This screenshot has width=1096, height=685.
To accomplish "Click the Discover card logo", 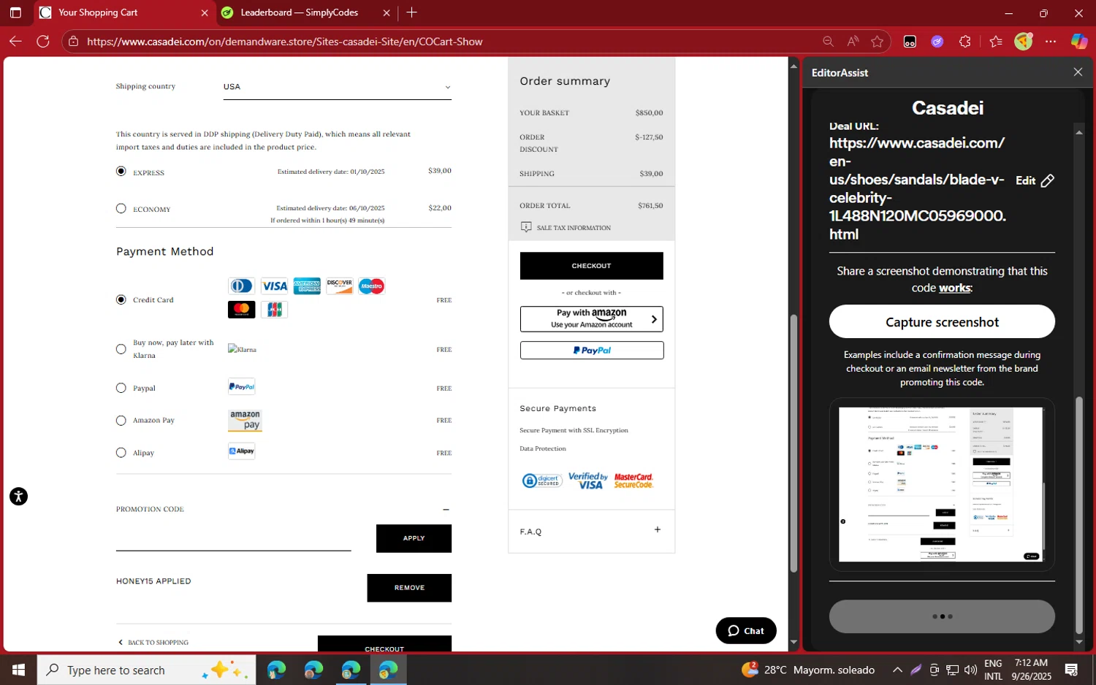I will [x=339, y=286].
